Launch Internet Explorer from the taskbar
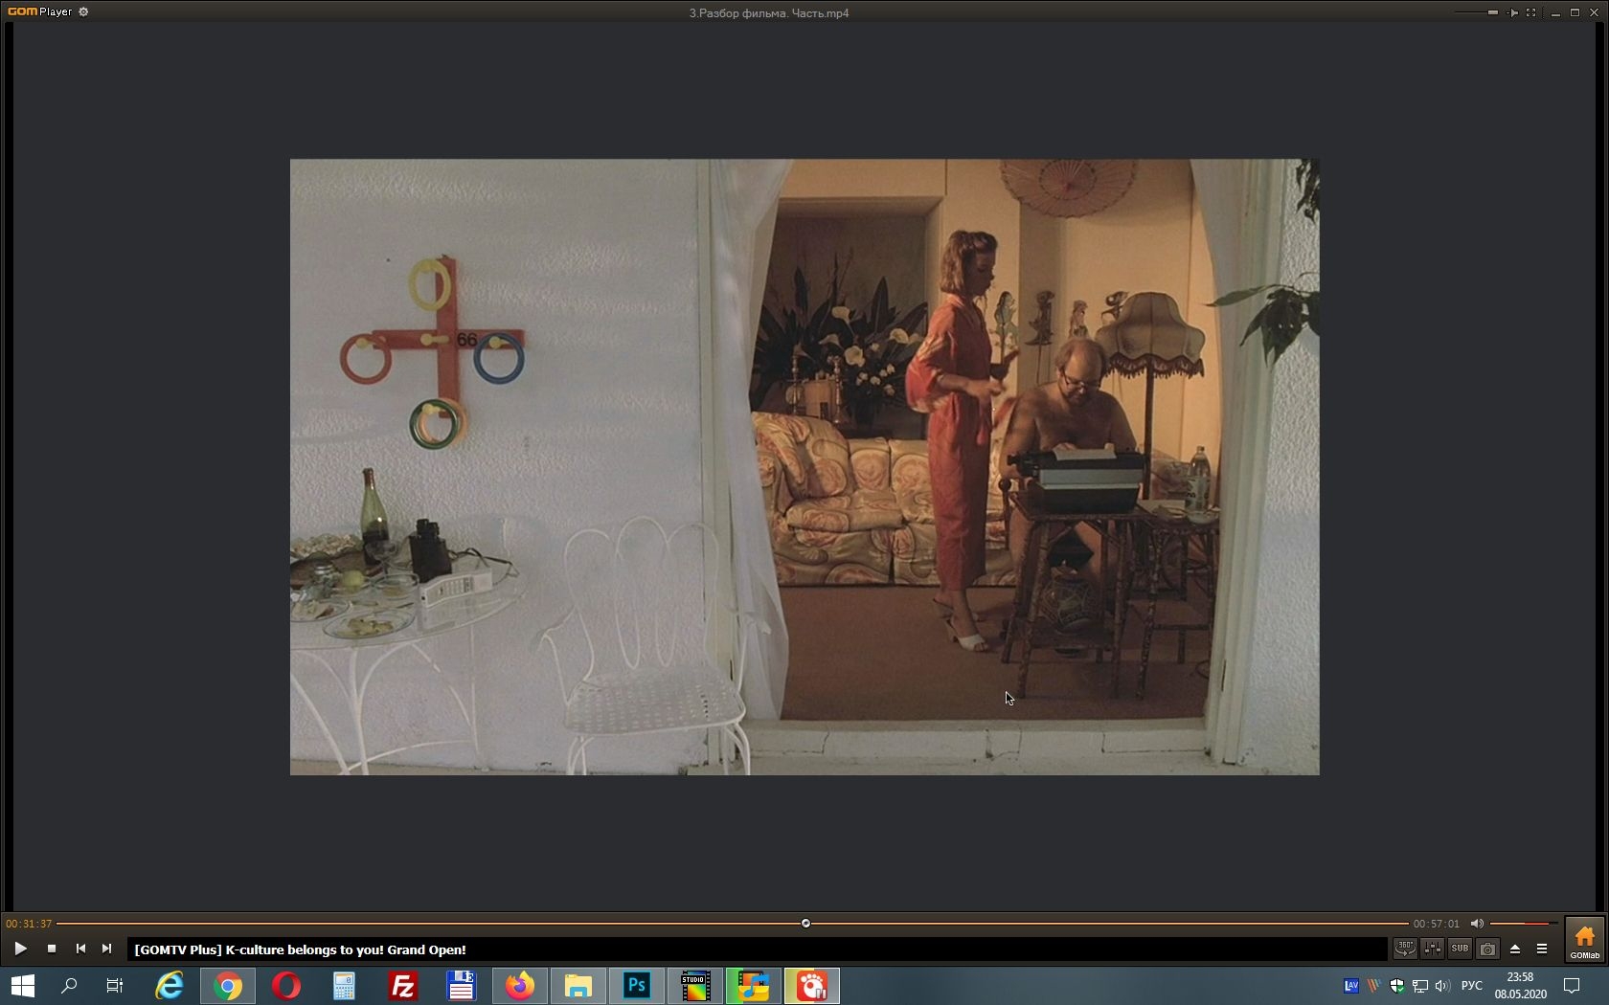This screenshot has width=1609, height=1005. pos(170,986)
